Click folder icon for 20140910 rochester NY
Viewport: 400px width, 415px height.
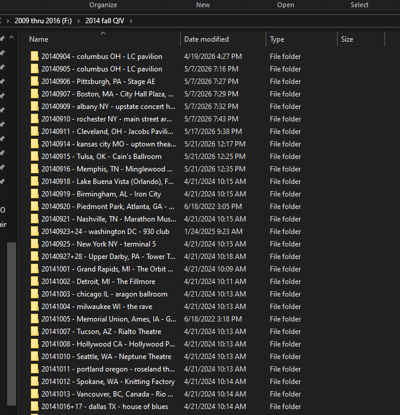(34, 119)
